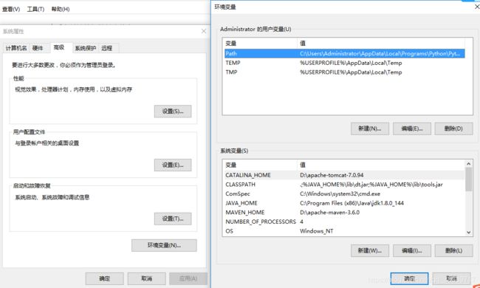Open the 帮助(H) menu
Image resolution: width=480 pixels, height=288 pixels.
point(61,9)
